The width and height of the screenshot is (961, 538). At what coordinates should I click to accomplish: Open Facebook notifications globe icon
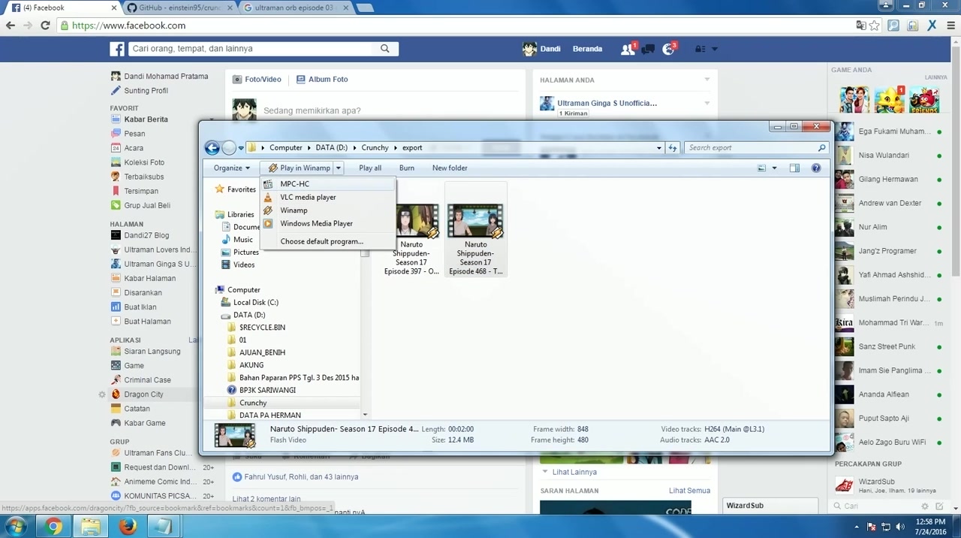pos(668,50)
